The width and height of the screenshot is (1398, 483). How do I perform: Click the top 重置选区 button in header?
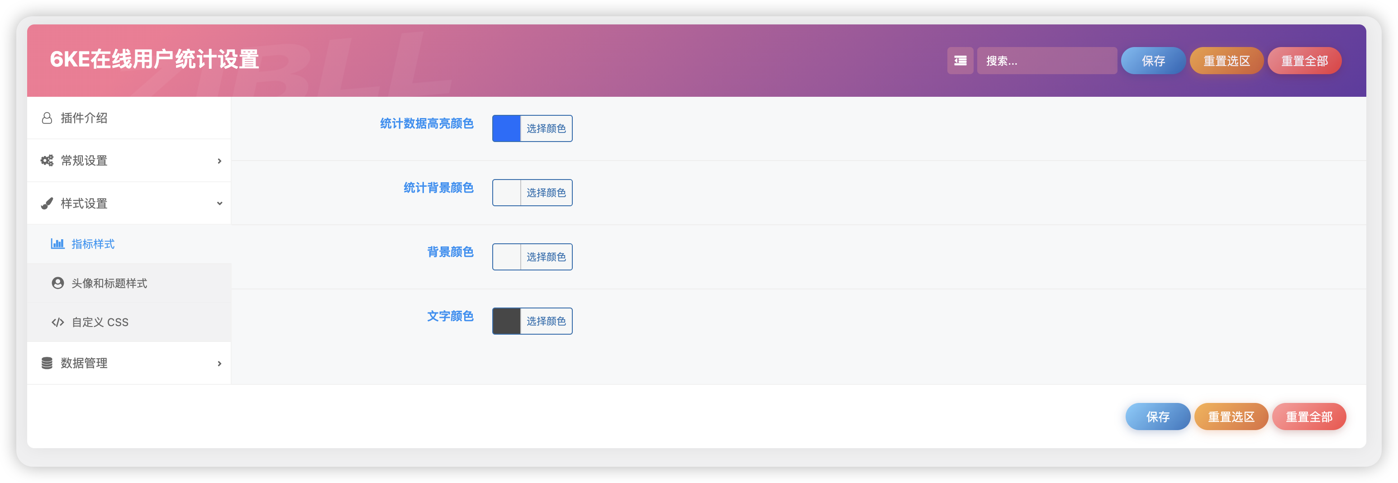[1227, 61]
